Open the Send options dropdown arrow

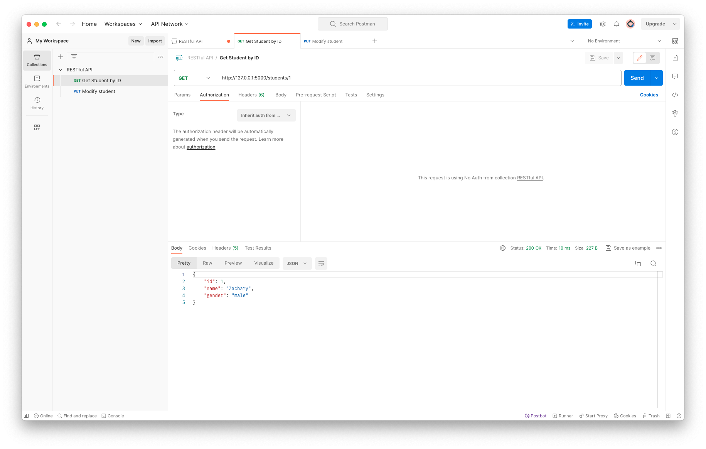coord(656,78)
